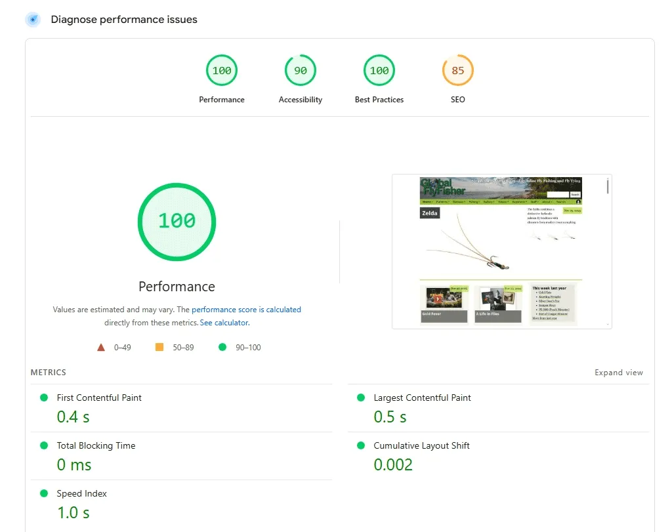Expand the Largest Contentful Paint metric

(422, 398)
